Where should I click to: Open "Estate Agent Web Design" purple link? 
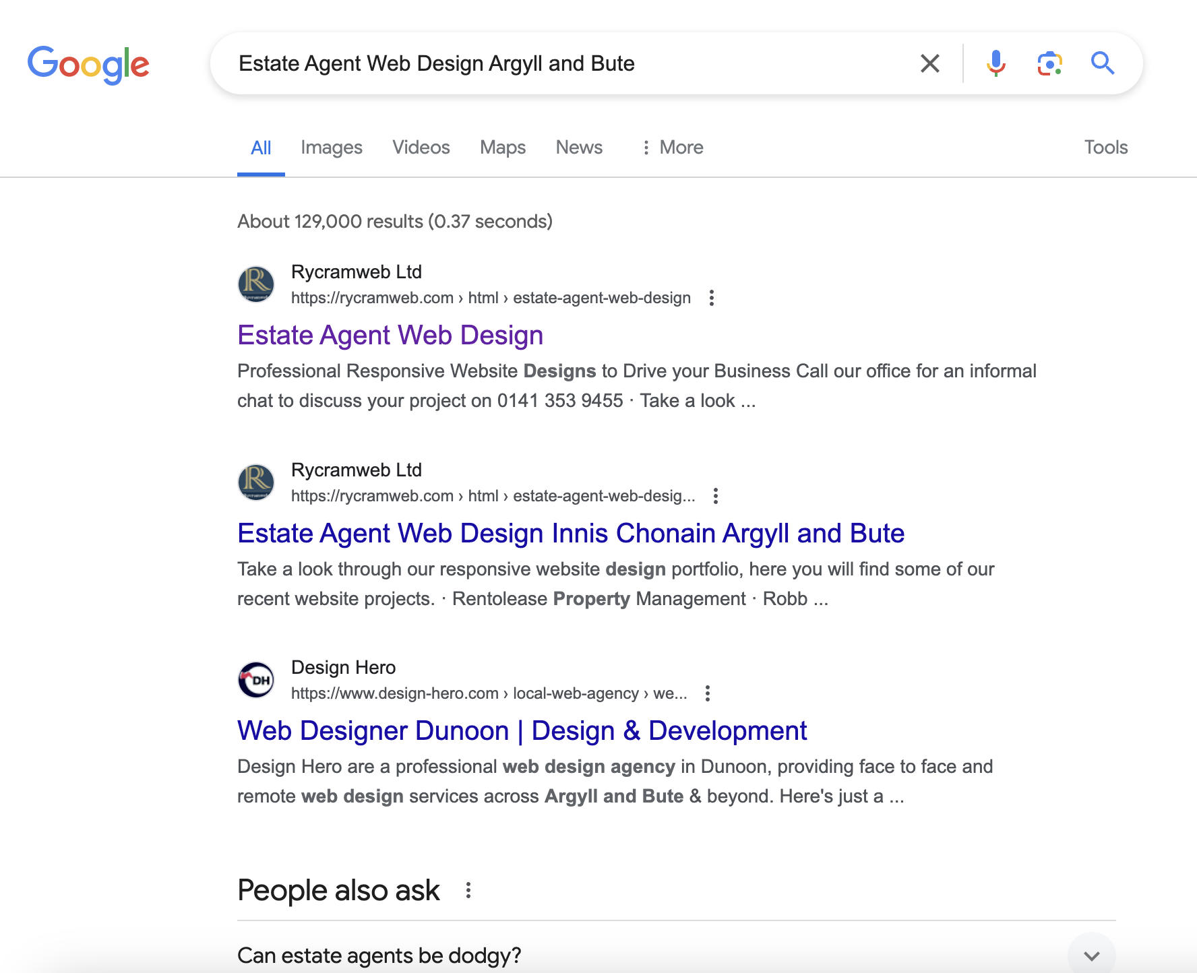tap(390, 336)
